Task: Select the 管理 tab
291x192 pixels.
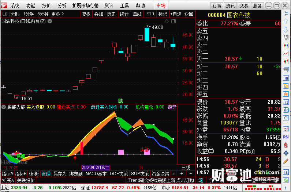Action: click(46, 174)
